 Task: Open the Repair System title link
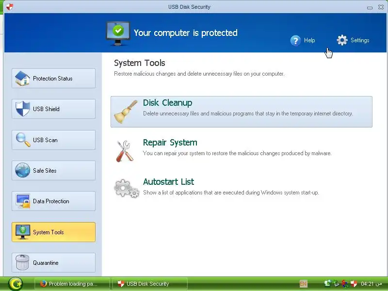point(170,143)
